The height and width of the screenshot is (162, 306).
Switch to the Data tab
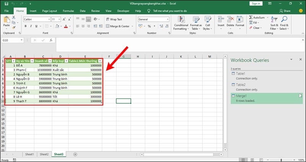pos(83,11)
